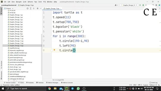Open the TODO tool window
This screenshot has height=91, width=161.
pyautogui.click(x=21, y=83)
